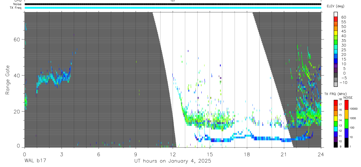Click the 'NOISE' legend title
The image size is (361, 167).
pyautogui.click(x=348, y=97)
